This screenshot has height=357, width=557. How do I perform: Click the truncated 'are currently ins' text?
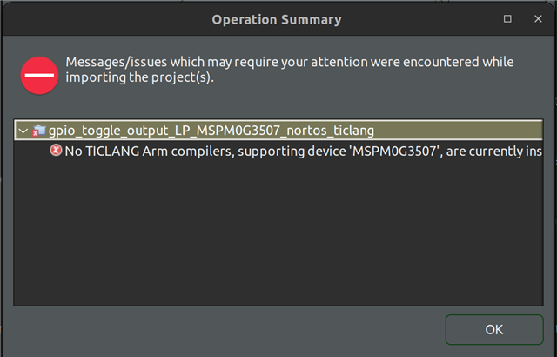[494, 152]
